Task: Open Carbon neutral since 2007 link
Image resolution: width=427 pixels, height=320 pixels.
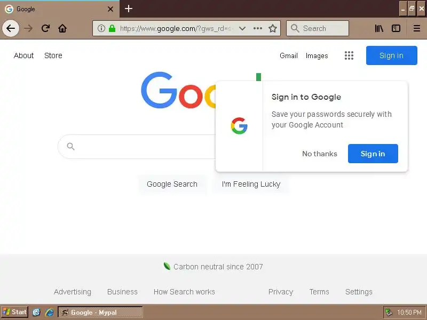Action: [218, 267]
